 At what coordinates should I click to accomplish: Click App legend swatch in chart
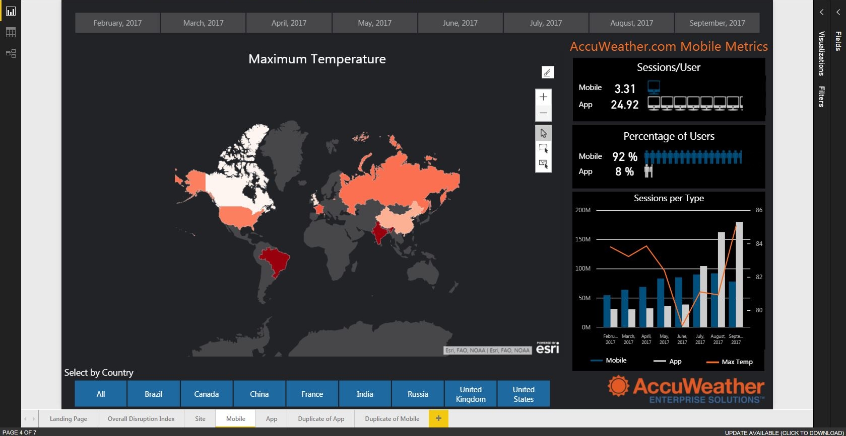pyautogui.click(x=660, y=361)
